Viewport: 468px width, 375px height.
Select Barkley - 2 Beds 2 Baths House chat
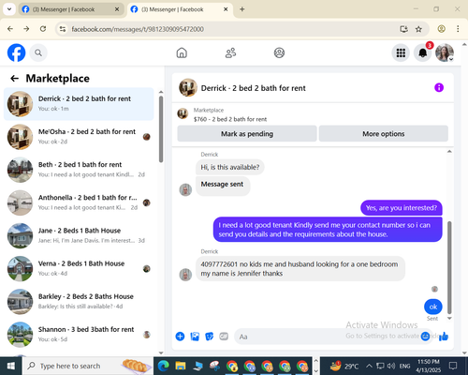79,302
